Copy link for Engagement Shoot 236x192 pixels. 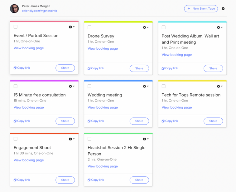[22, 180]
